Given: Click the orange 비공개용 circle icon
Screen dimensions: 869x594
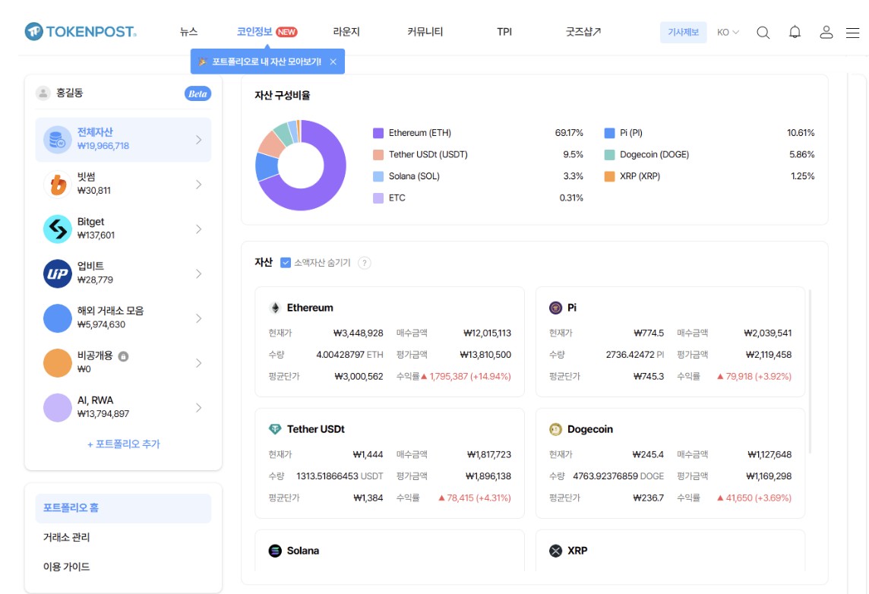Looking at the screenshot, I should 58,363.
